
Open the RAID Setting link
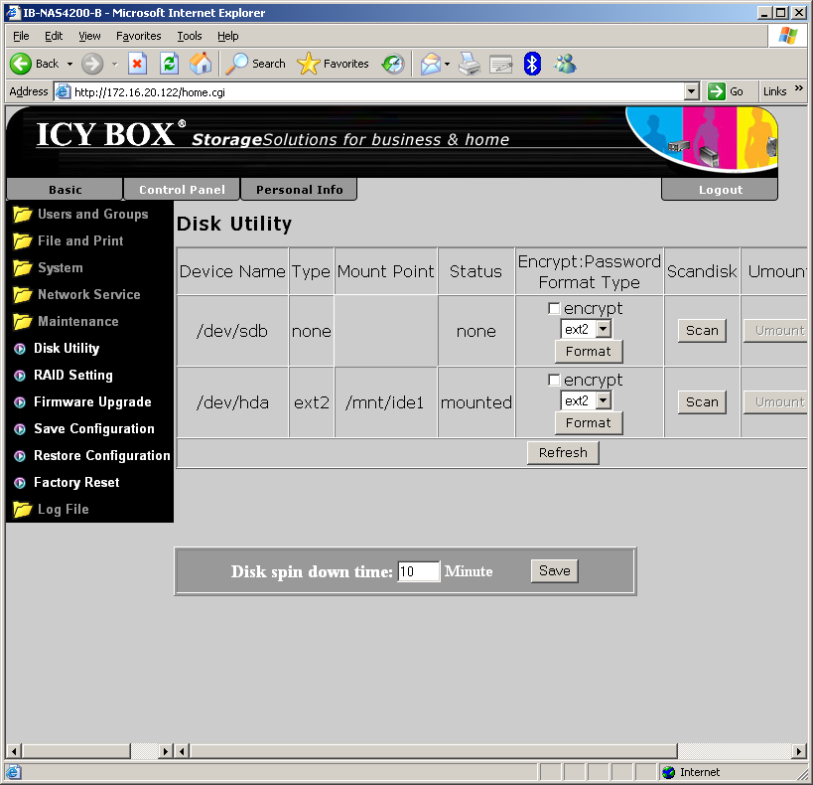(73, 375)
